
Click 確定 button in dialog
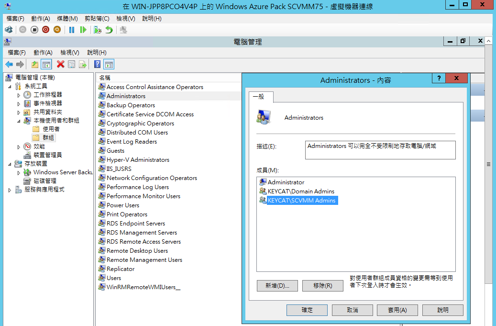point(307,310)
